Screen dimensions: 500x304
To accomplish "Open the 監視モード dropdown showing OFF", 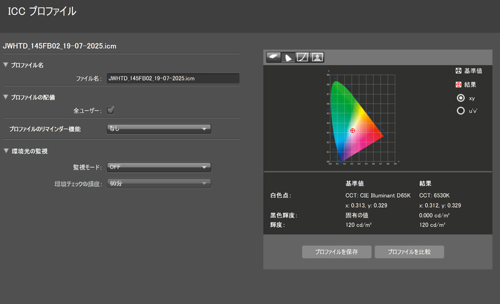I will pos(159,167).
